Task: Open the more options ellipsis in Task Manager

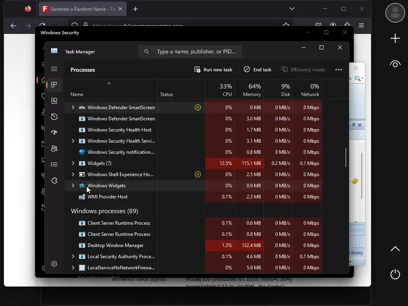Action: click(339, 69)
